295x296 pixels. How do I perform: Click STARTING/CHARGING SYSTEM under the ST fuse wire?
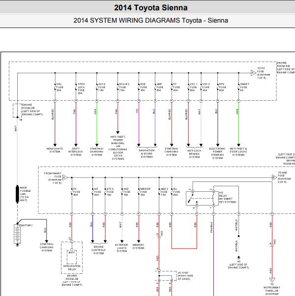tap(172, 152)
